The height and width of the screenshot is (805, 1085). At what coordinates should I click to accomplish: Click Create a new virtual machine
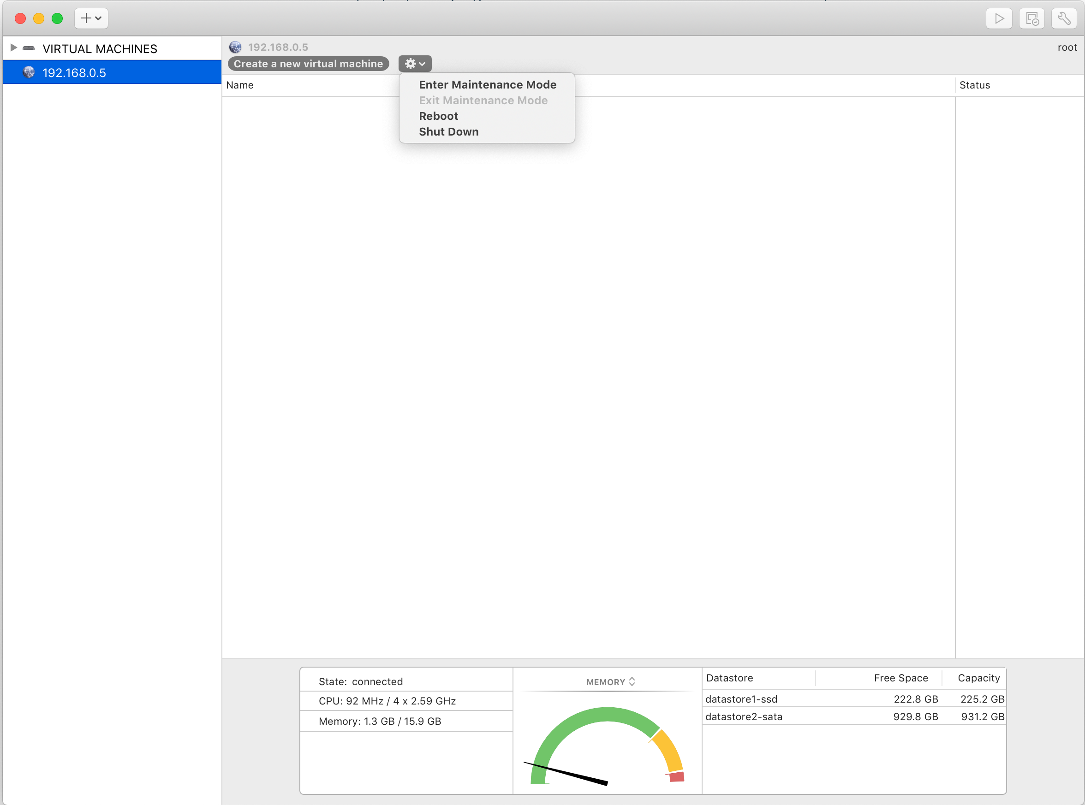click(308, 64)
